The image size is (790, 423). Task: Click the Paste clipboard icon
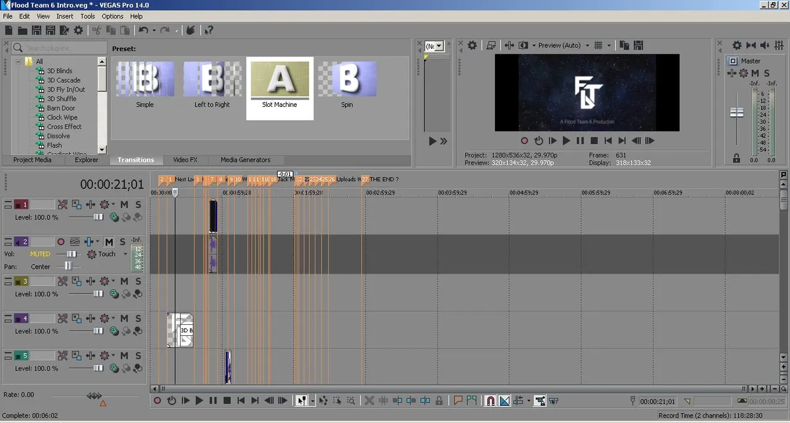pos(125,30)
